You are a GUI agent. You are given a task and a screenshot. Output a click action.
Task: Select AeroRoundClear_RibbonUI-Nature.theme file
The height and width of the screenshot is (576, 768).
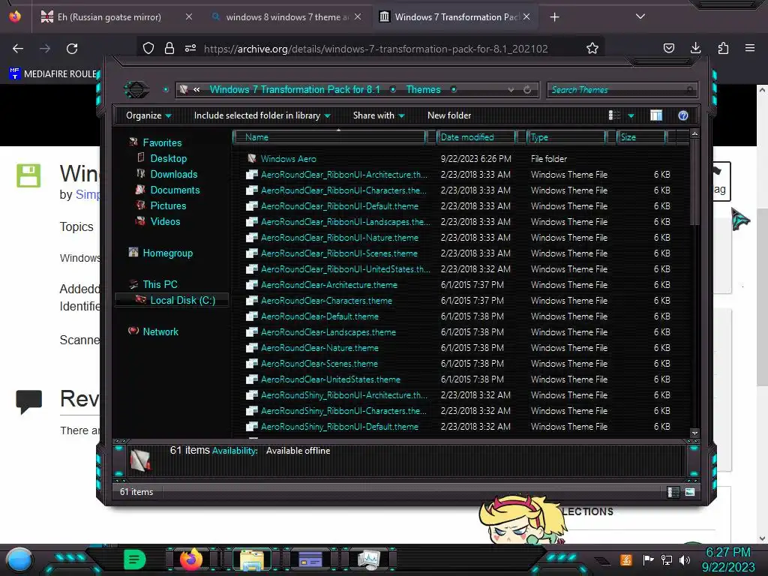(340, 238)
